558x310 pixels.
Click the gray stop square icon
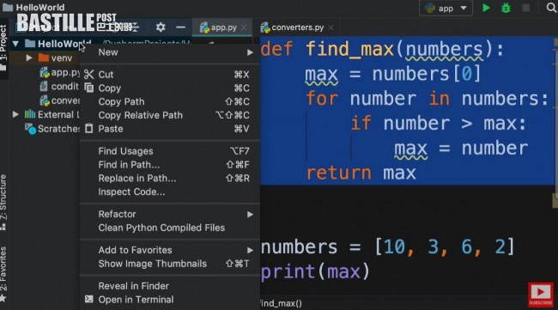click(x=525, y=8)
